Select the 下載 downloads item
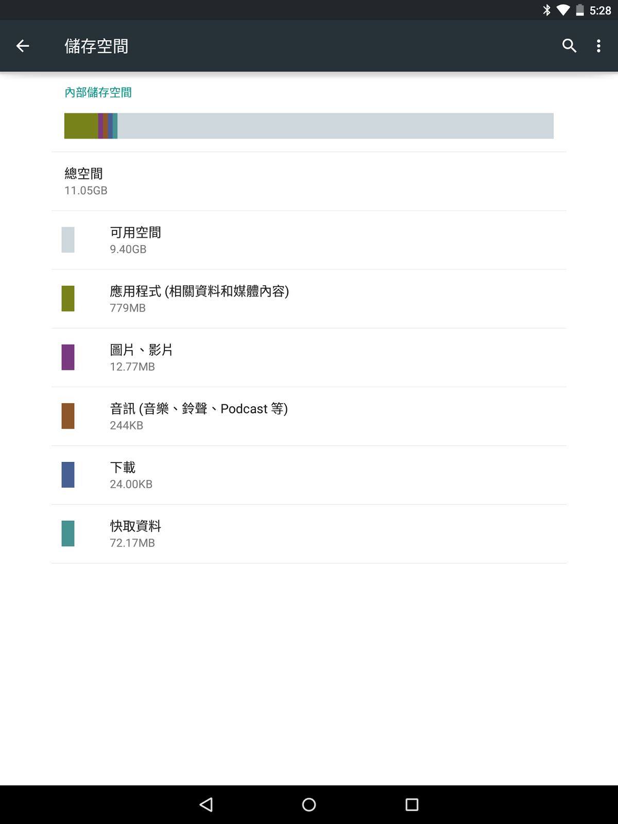The height and width of the screenshot is (824, 618). pos(309,475)
